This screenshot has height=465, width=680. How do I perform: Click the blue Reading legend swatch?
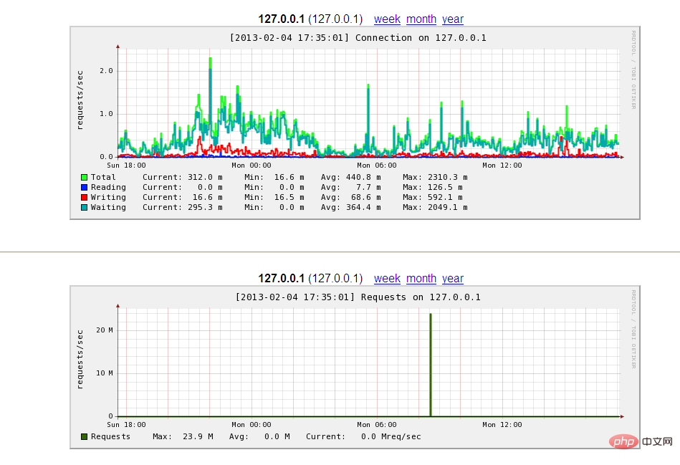click(84, 188)
